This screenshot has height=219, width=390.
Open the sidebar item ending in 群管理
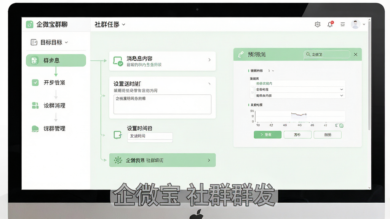(x=48, y=129)
